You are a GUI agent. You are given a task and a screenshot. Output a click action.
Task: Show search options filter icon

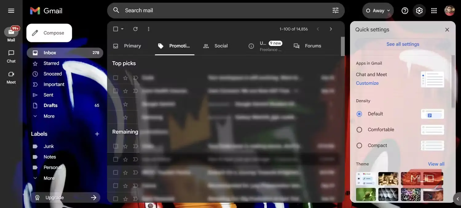click(335, 10)
